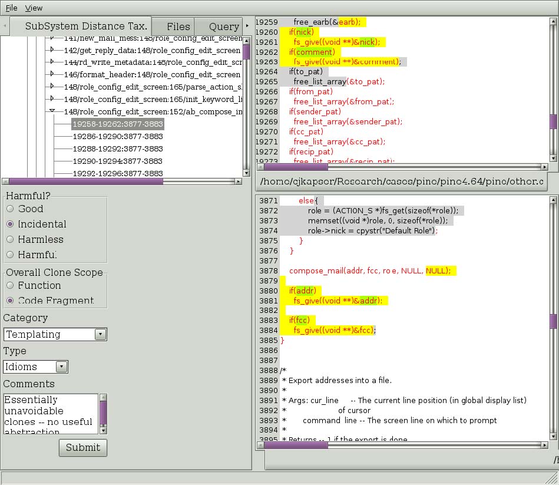Click code line 19265 free_list_array to_pat
559x485 pixels.
(339, 82)
